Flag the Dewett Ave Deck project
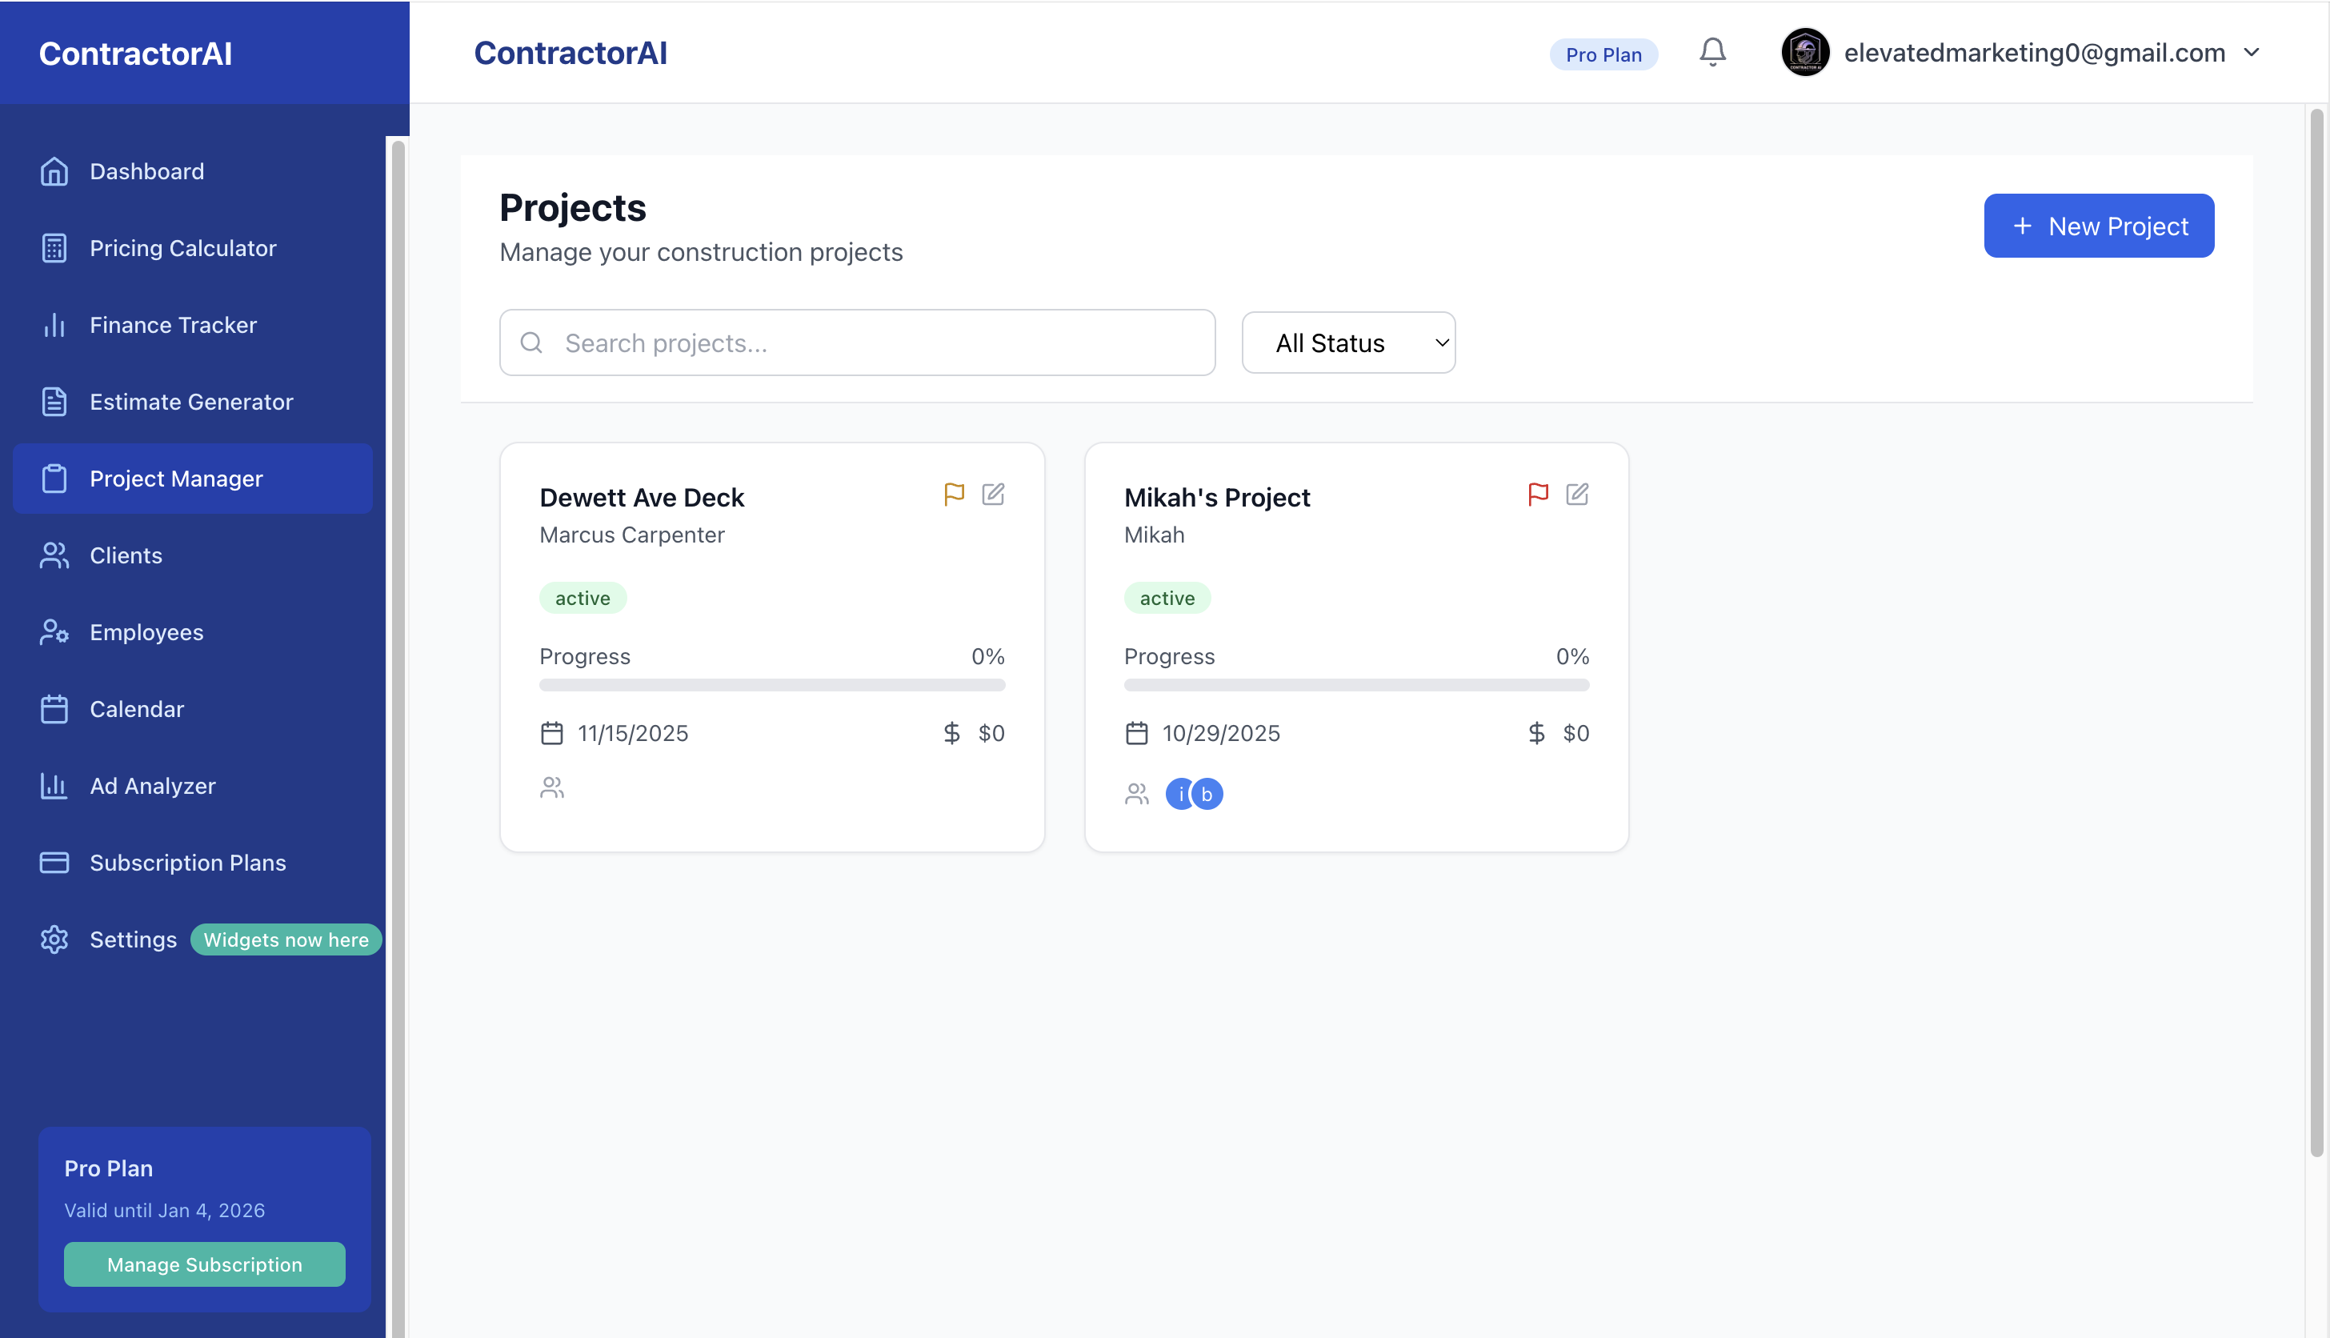Image resolution: width=2330 pixels, height=1338 pixels. click(955, 494)
